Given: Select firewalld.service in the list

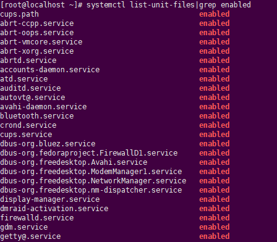Looking at the screenshot, I should pyautogui.click(x=37, y=218).
